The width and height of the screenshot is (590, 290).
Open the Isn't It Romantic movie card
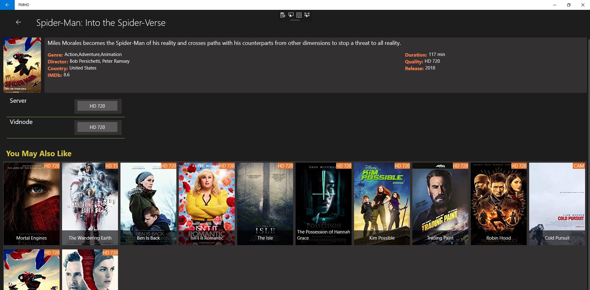207,204
